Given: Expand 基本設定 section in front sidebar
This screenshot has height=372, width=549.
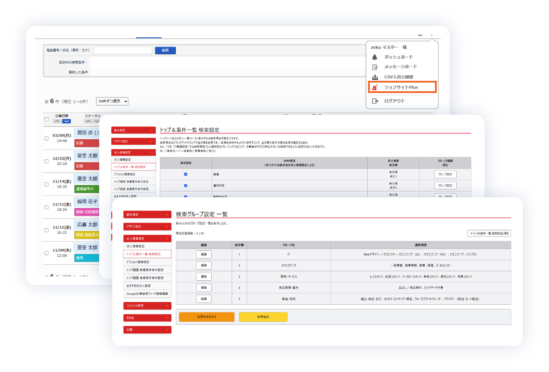Looking at the screenshot, I should 147,214.
